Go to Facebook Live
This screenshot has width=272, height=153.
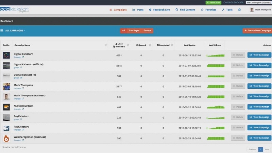click(159, 10)
